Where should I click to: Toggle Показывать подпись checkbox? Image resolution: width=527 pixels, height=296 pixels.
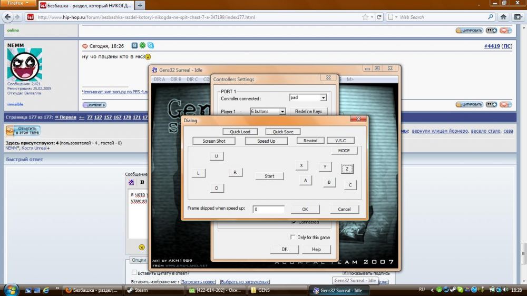point(345,273)
